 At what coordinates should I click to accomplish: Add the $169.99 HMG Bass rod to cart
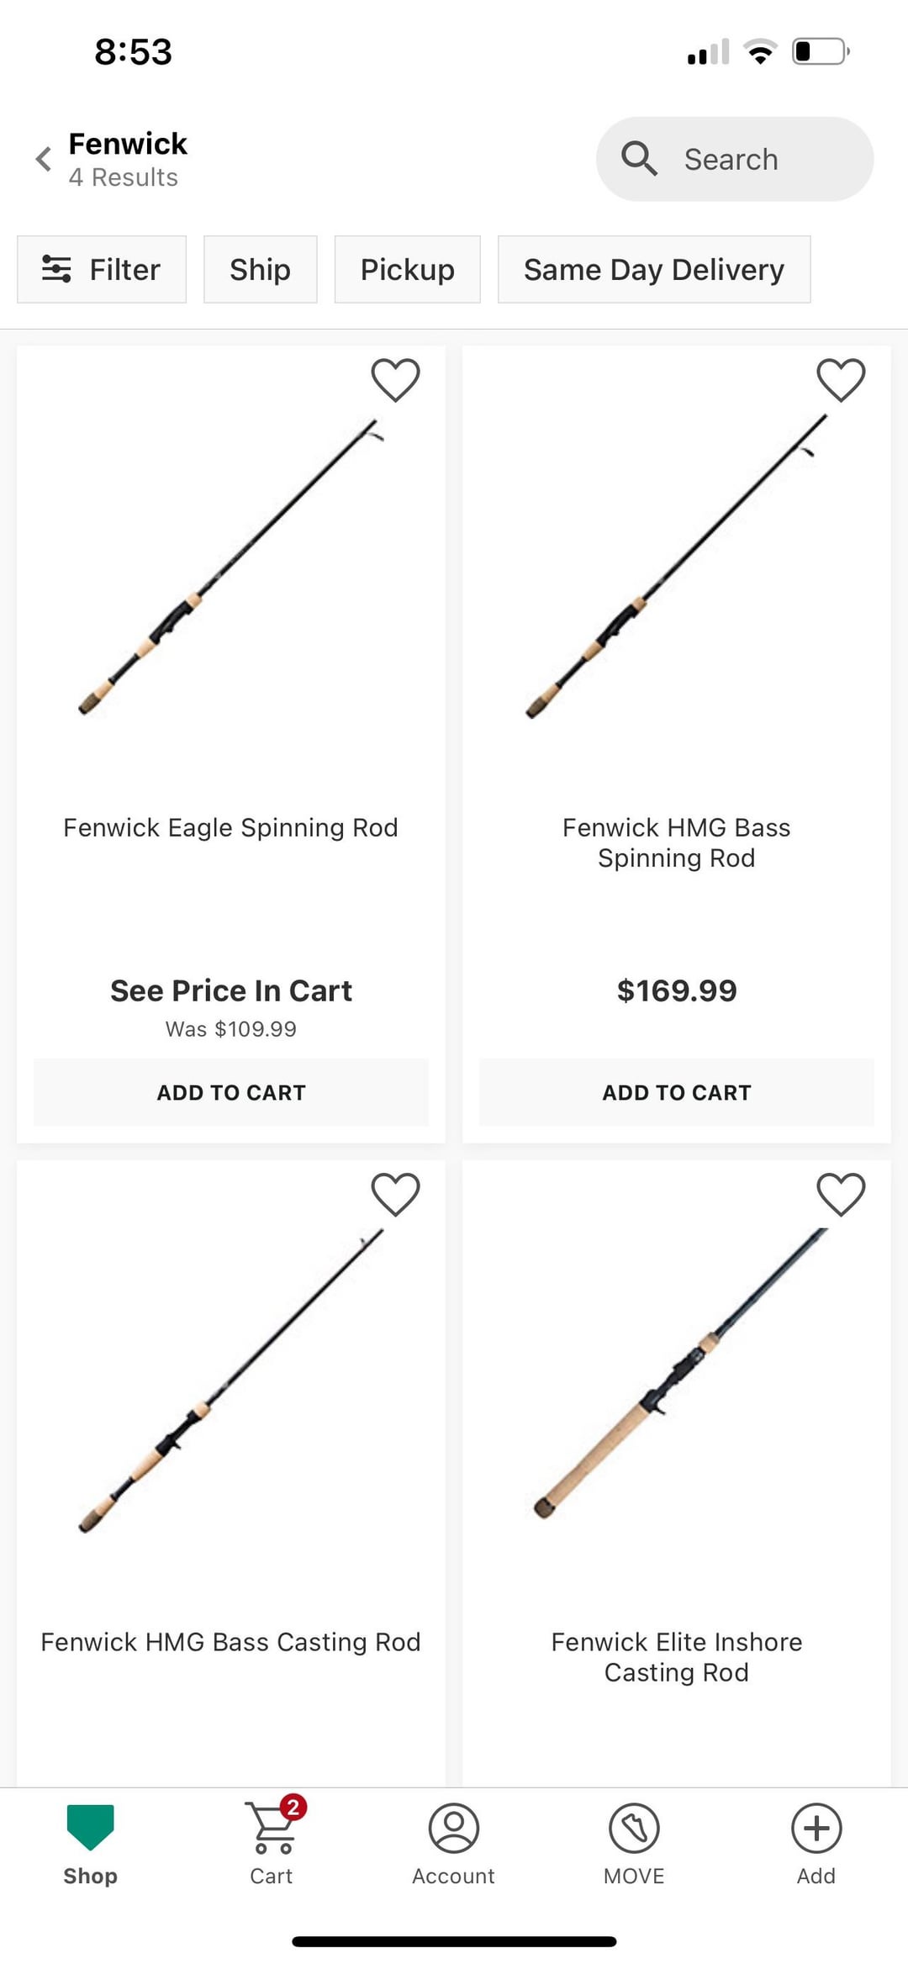coord(677,1092)
